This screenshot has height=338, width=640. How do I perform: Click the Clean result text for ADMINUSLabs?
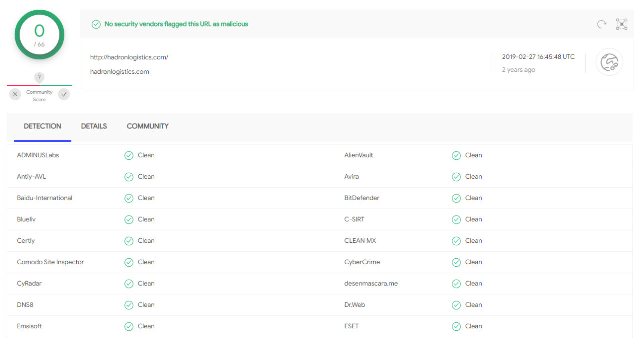tap(146, 155)
